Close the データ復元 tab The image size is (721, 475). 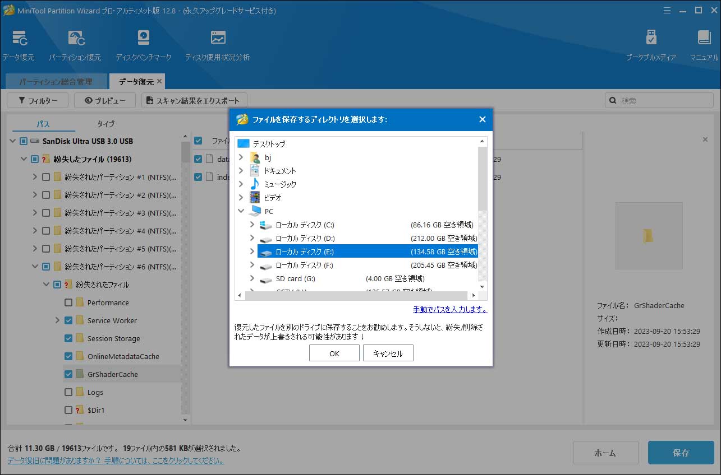click(159, 81)
